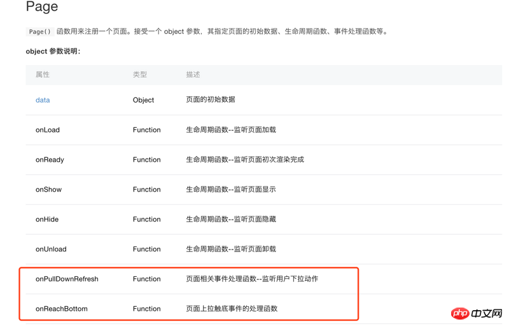The height and width of the screenshot is (326, 509).
Task: Select the onUnload property name
Action: 51,250
